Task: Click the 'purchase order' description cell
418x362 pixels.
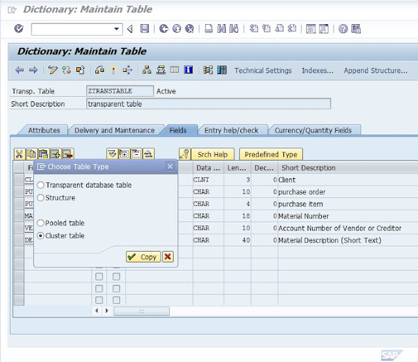Action: point(348,192)
